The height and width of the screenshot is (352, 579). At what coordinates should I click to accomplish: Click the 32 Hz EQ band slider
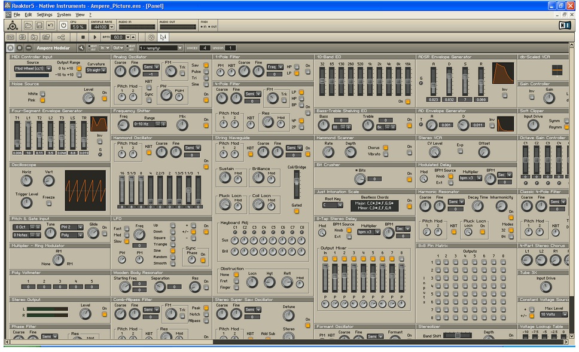[x=322, y=81]
